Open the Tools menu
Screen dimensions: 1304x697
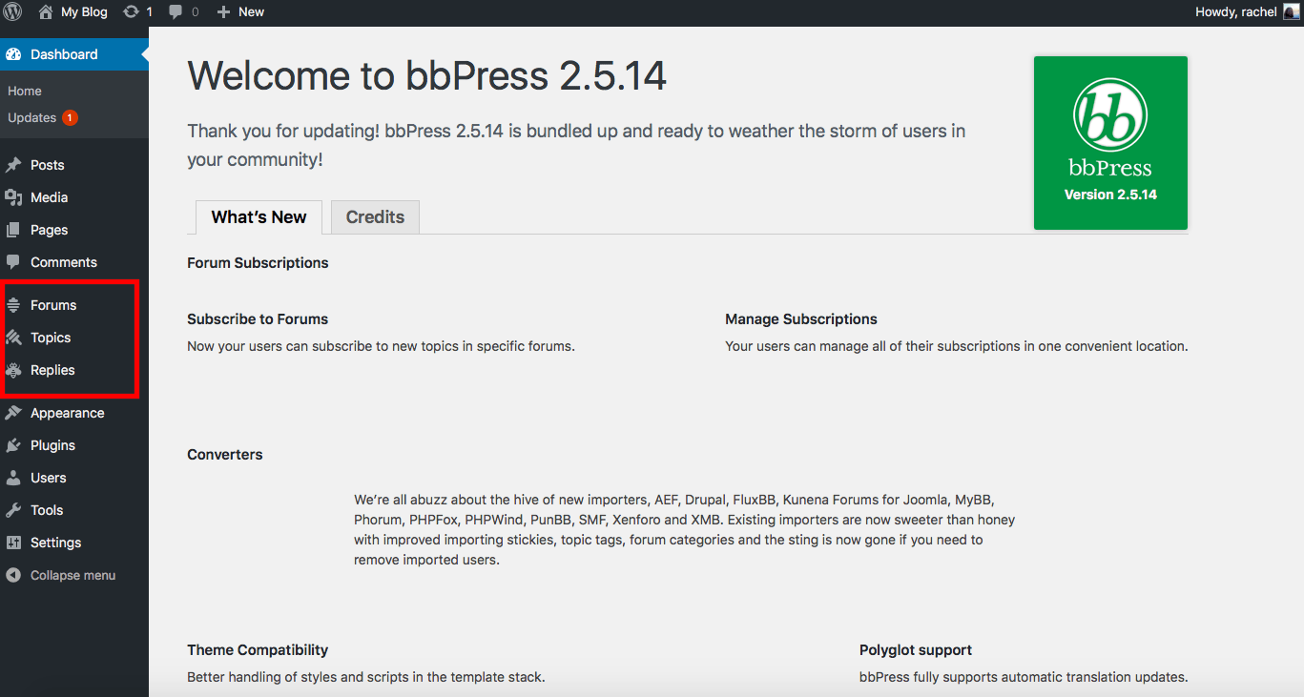coord(74,510)
